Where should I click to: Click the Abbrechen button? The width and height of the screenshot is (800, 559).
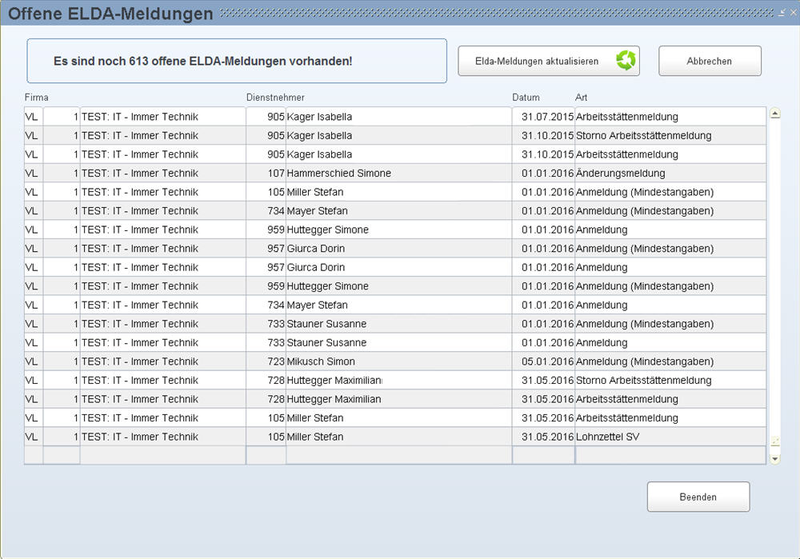point(710,61)
